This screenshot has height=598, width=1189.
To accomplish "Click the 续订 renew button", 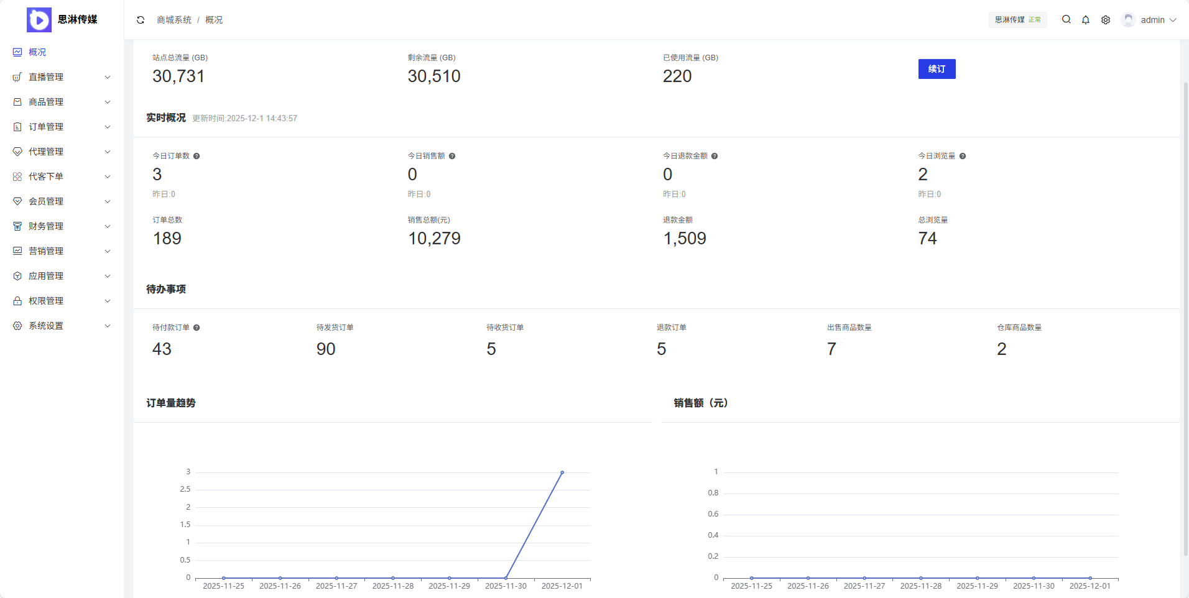I will (x=937, y=69).
